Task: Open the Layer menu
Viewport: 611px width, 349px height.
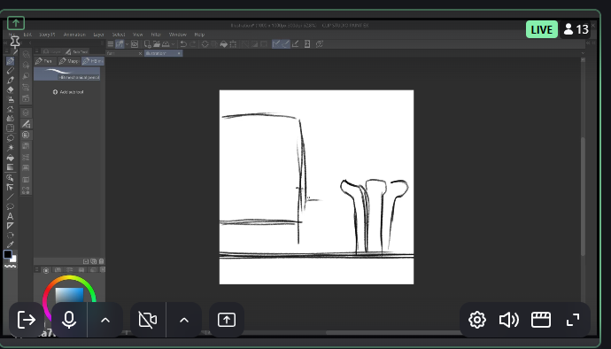Action: point(98,35)
